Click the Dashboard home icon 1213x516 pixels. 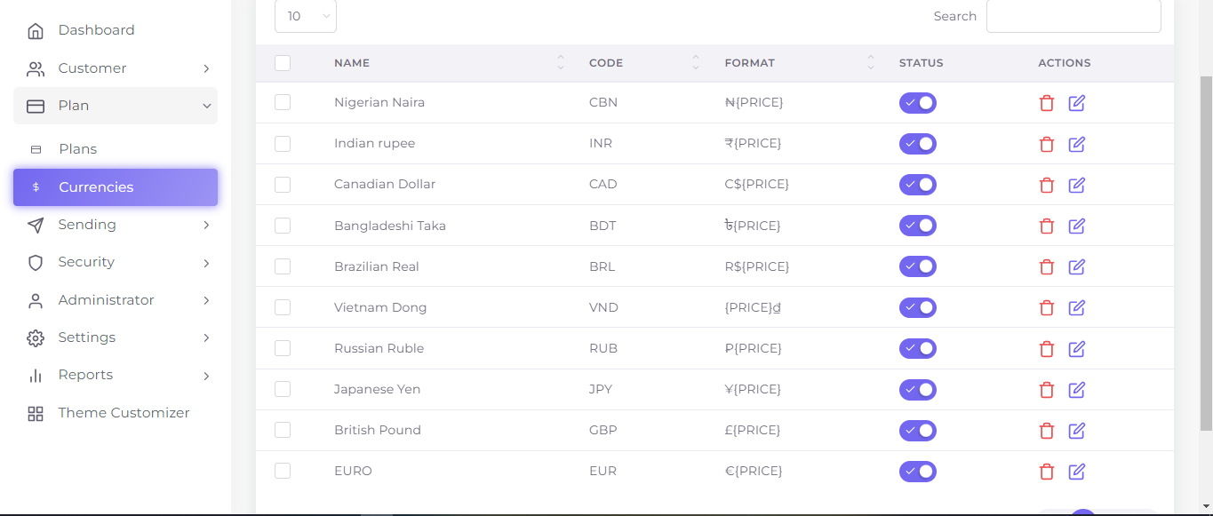click(x=36, y=31)
